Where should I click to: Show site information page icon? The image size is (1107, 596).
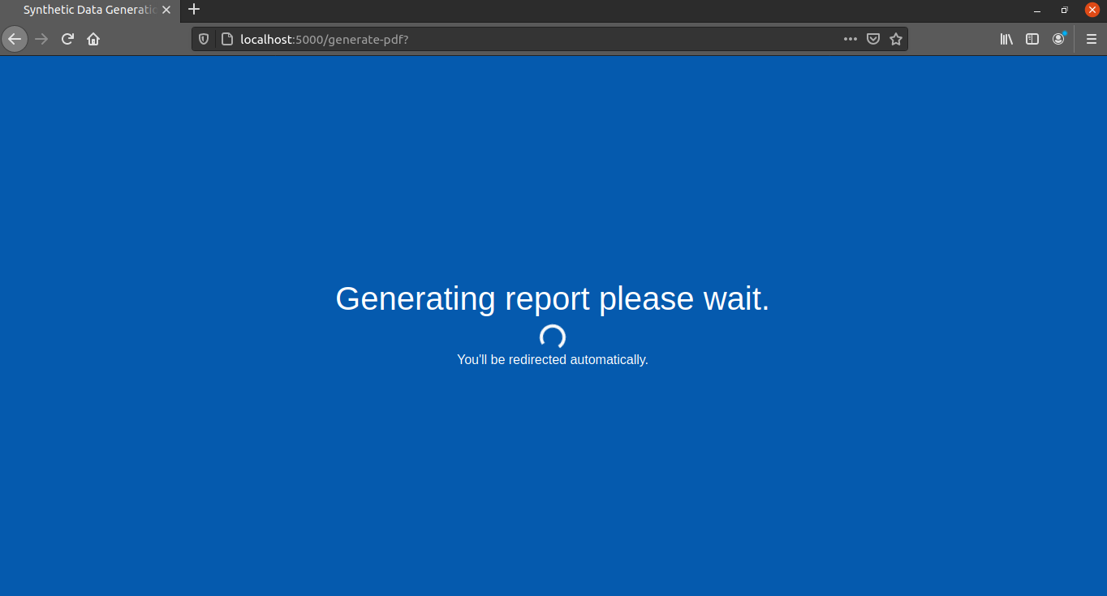[227, 39]
